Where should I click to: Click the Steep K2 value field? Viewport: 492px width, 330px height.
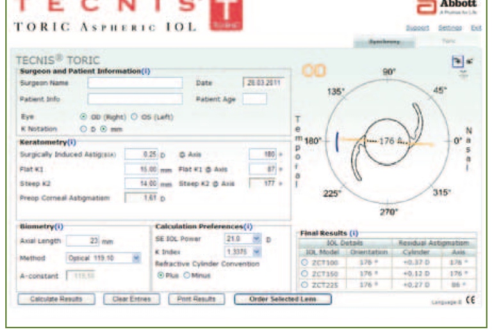coord(141,183)
